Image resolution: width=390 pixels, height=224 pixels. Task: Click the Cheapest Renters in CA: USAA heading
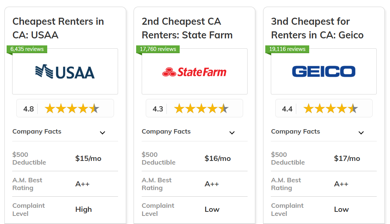pos(58,28)
